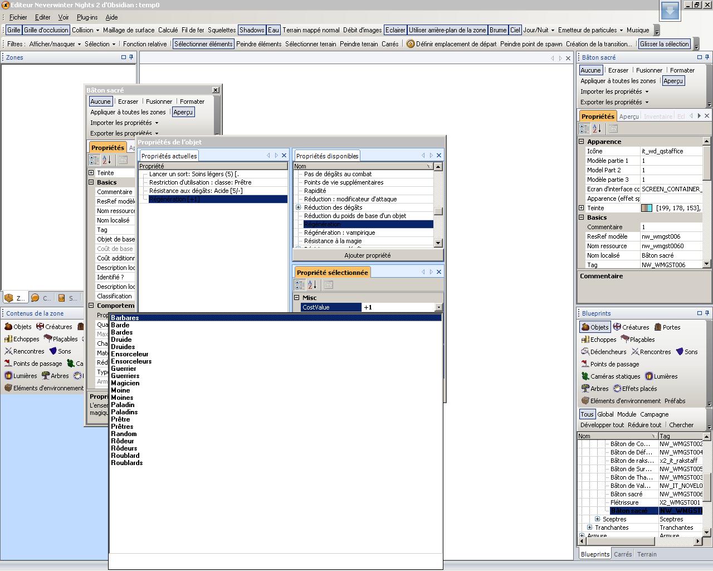Open CostValue dropdown arrow
This screenshot has height=571, width=713.
coord(438,307)
